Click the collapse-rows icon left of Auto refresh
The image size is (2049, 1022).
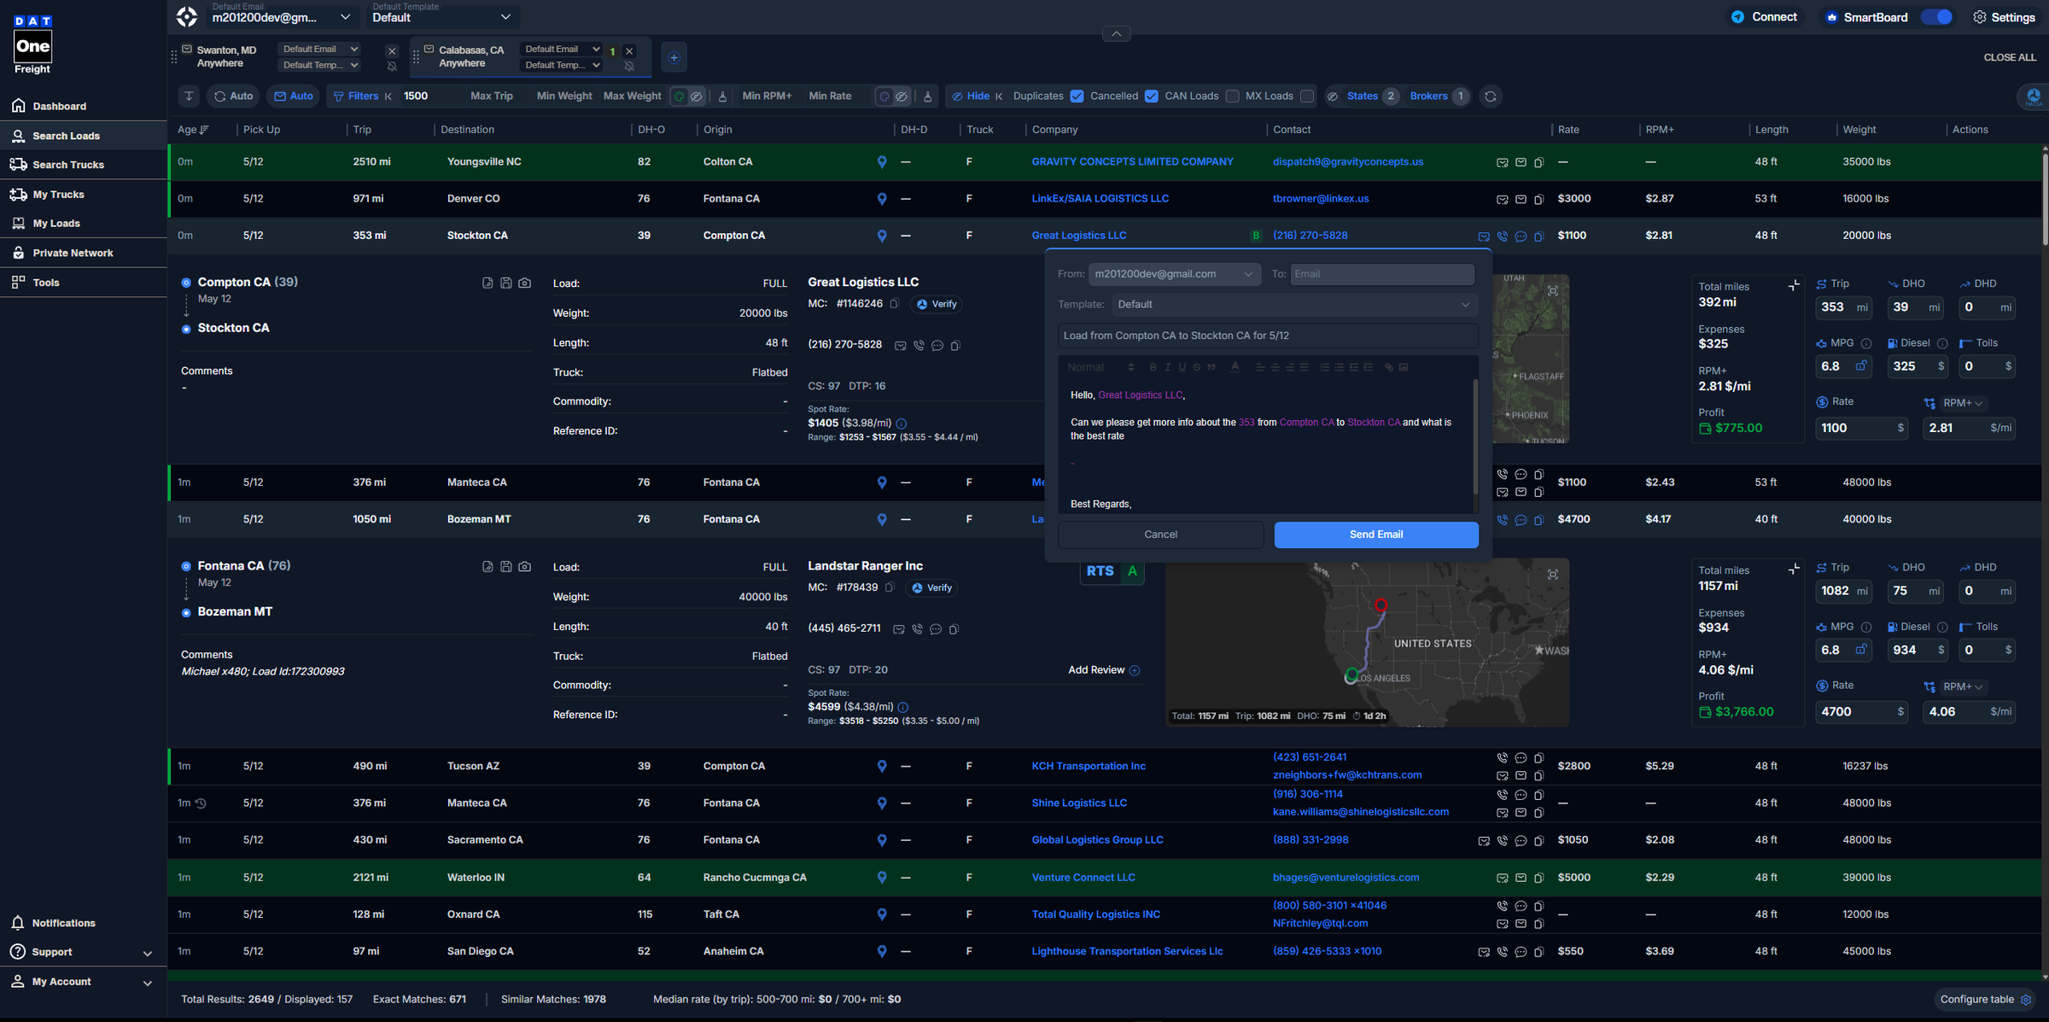tap(189, 96)
